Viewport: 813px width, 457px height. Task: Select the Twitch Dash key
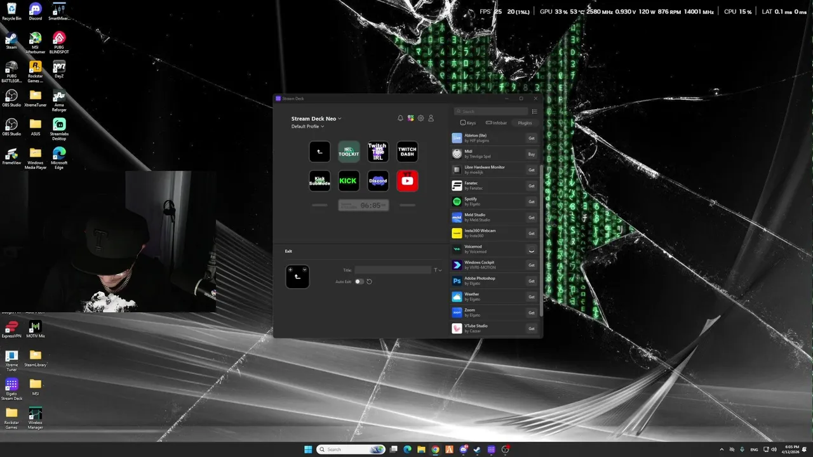tap(407, 152)
